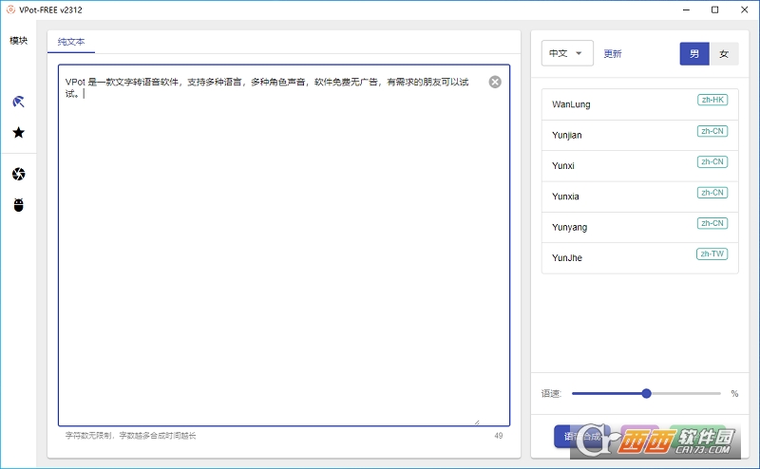Choose the YunJhe voice
This screenshot has width=760, height=469.
(639, 257)
